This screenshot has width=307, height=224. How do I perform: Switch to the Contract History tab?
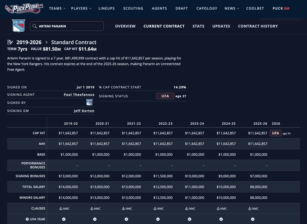(x=258, y=26)
